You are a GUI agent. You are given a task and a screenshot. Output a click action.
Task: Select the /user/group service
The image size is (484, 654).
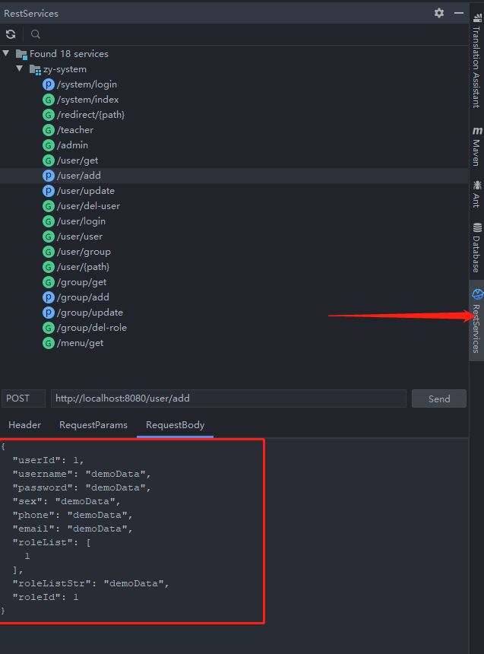(x=84, y=252)
